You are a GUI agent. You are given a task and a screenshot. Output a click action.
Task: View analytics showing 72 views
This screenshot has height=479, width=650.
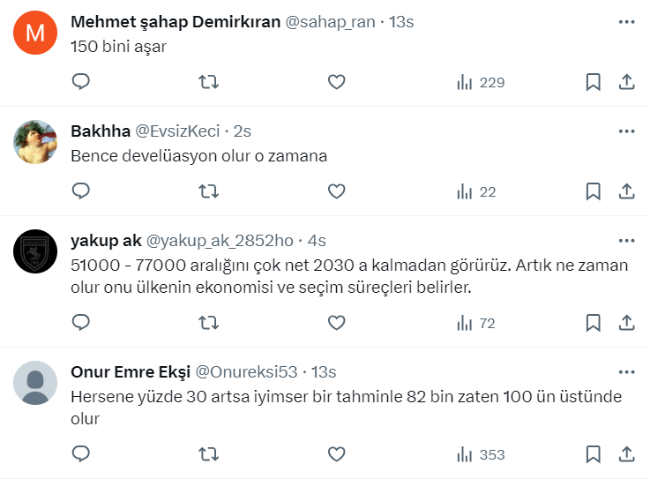[476, 323]
